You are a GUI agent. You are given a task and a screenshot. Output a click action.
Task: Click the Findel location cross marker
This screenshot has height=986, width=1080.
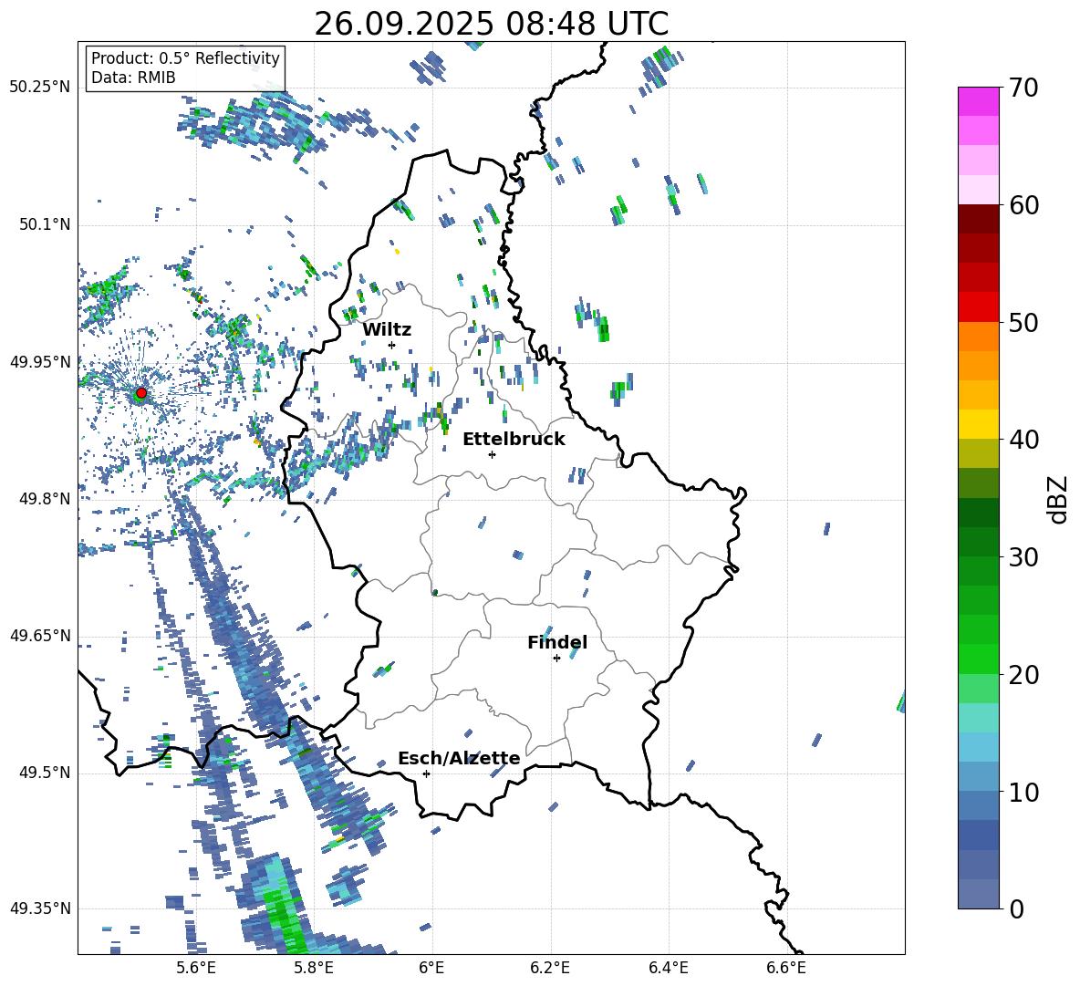(x=556, y=659)
